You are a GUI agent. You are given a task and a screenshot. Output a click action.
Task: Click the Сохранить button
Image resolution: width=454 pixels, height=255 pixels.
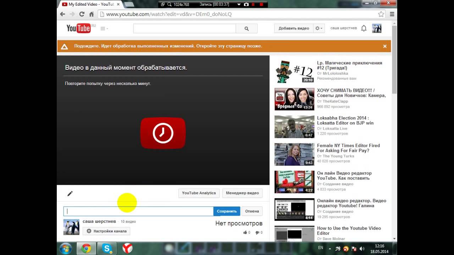[227, 211]
